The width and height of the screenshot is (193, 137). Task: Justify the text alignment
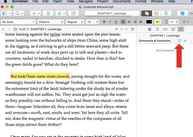pyautogui.click(x=141, y=22)
